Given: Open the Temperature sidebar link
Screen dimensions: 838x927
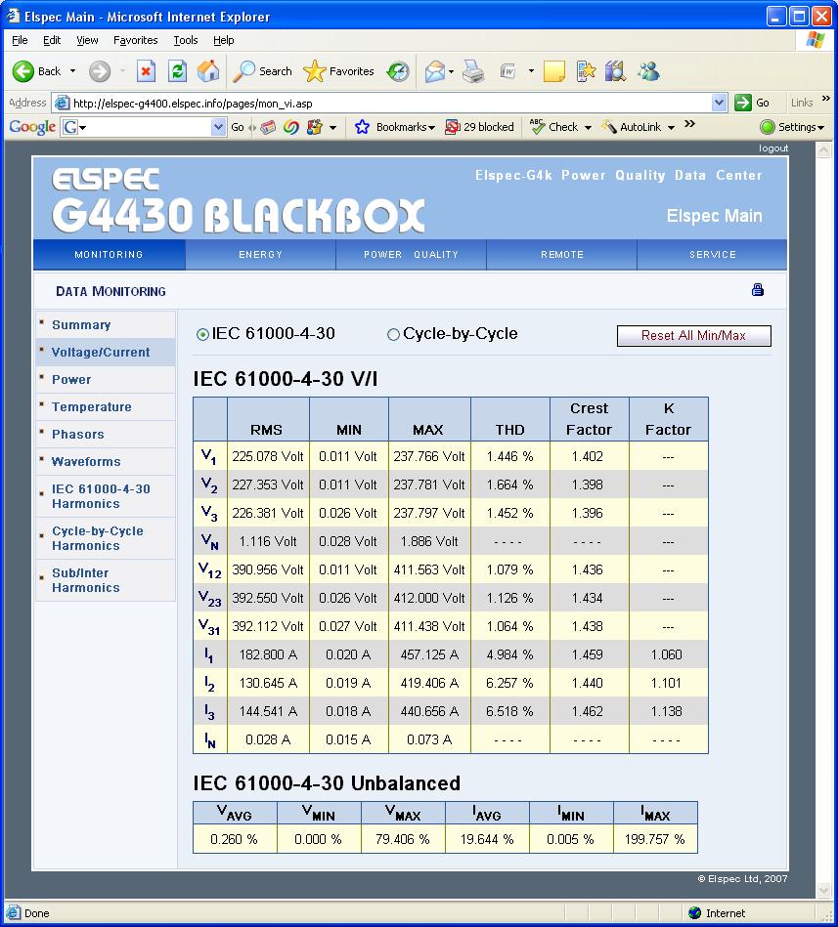Looking at the screenshot, I should tap(92, 406).
